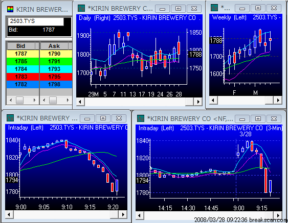Click the Bid column header
Image resolution: width=288 pixels, height=223 pixels.
[21, 46]
